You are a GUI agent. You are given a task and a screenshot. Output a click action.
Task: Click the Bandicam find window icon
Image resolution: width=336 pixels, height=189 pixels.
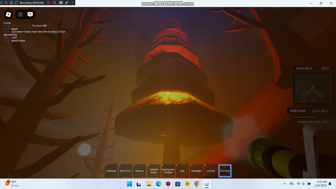tap(11, 3)
